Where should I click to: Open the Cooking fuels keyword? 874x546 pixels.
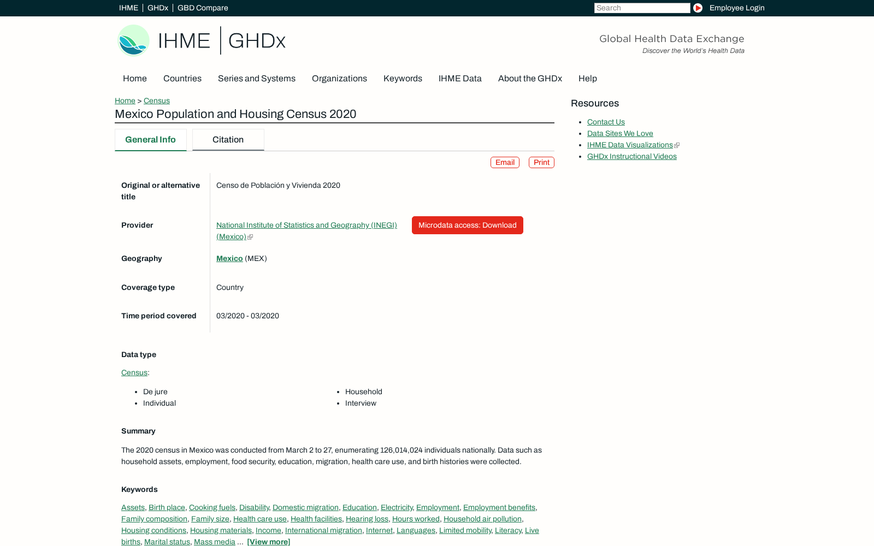pos(212,507)
